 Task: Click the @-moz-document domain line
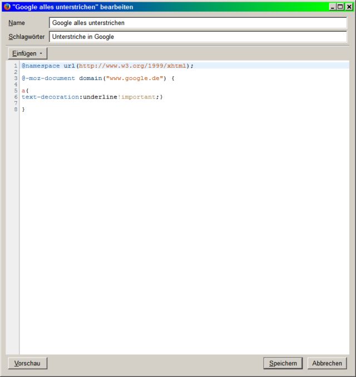tap(98, 78)
